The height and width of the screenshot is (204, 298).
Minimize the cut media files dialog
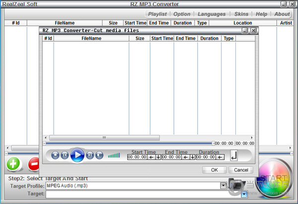coord(245,30)
